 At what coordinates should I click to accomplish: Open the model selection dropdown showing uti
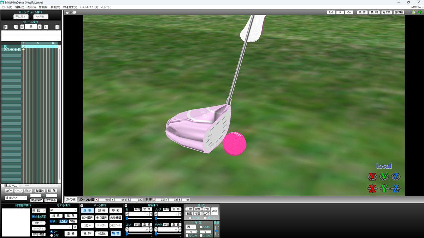(x=63, y=210)
